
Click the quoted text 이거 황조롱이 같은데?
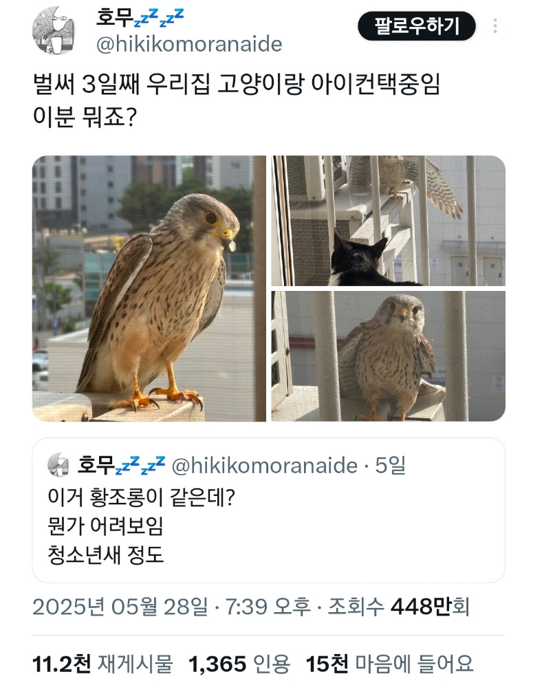pos(142,497)
